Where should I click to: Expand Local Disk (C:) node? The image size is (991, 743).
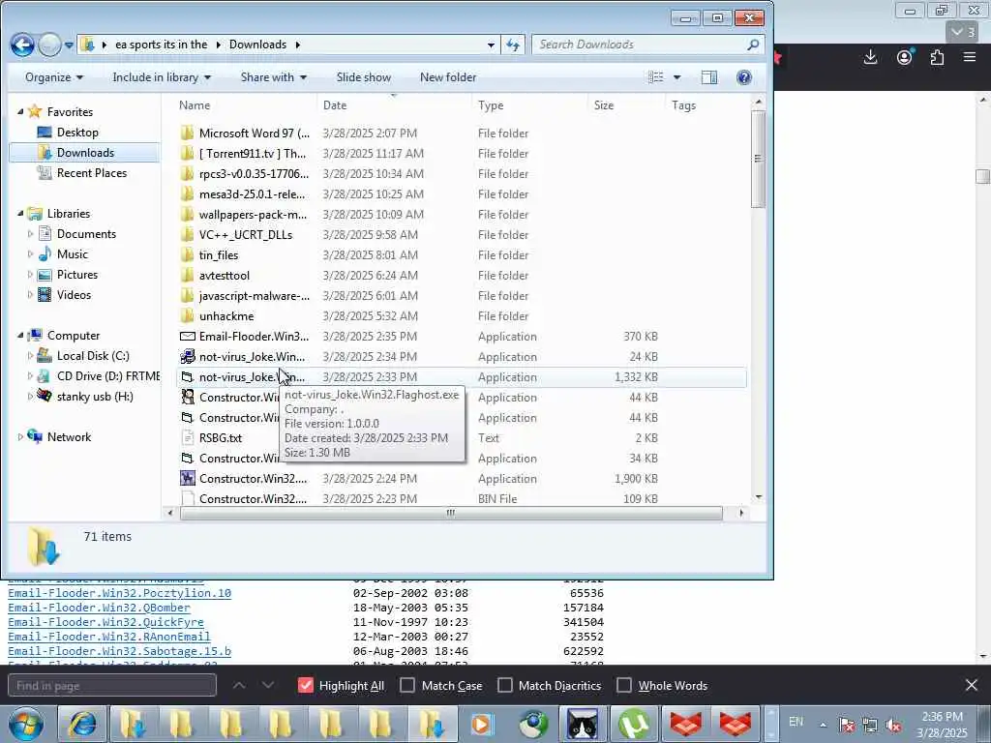pos(30,356)
